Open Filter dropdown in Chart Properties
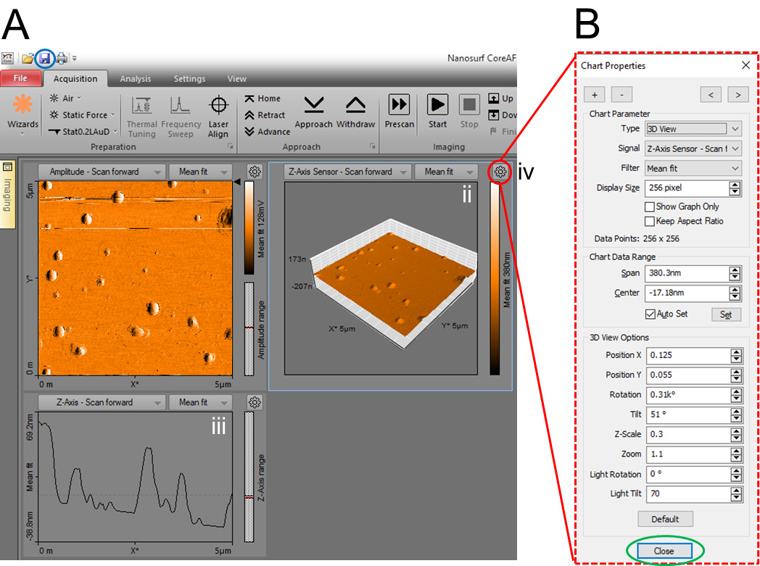This screenshot has width=760, height=566. tap(693, 168)
